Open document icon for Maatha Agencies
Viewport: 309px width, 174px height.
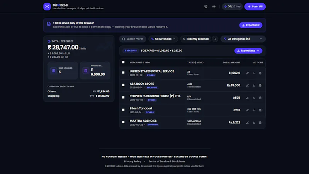260,123
